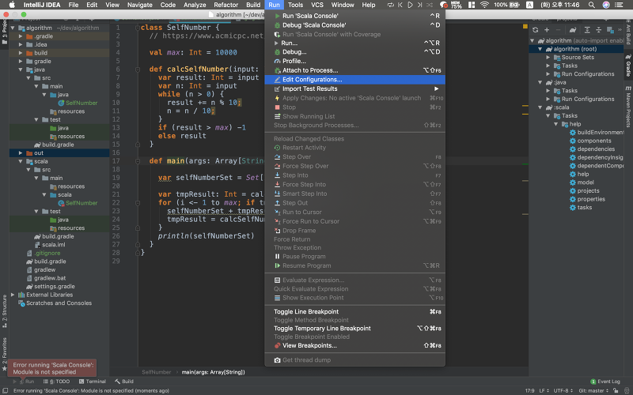Click Expand All icon in Gradle panel
633x395 pixels.
(587, 30)
